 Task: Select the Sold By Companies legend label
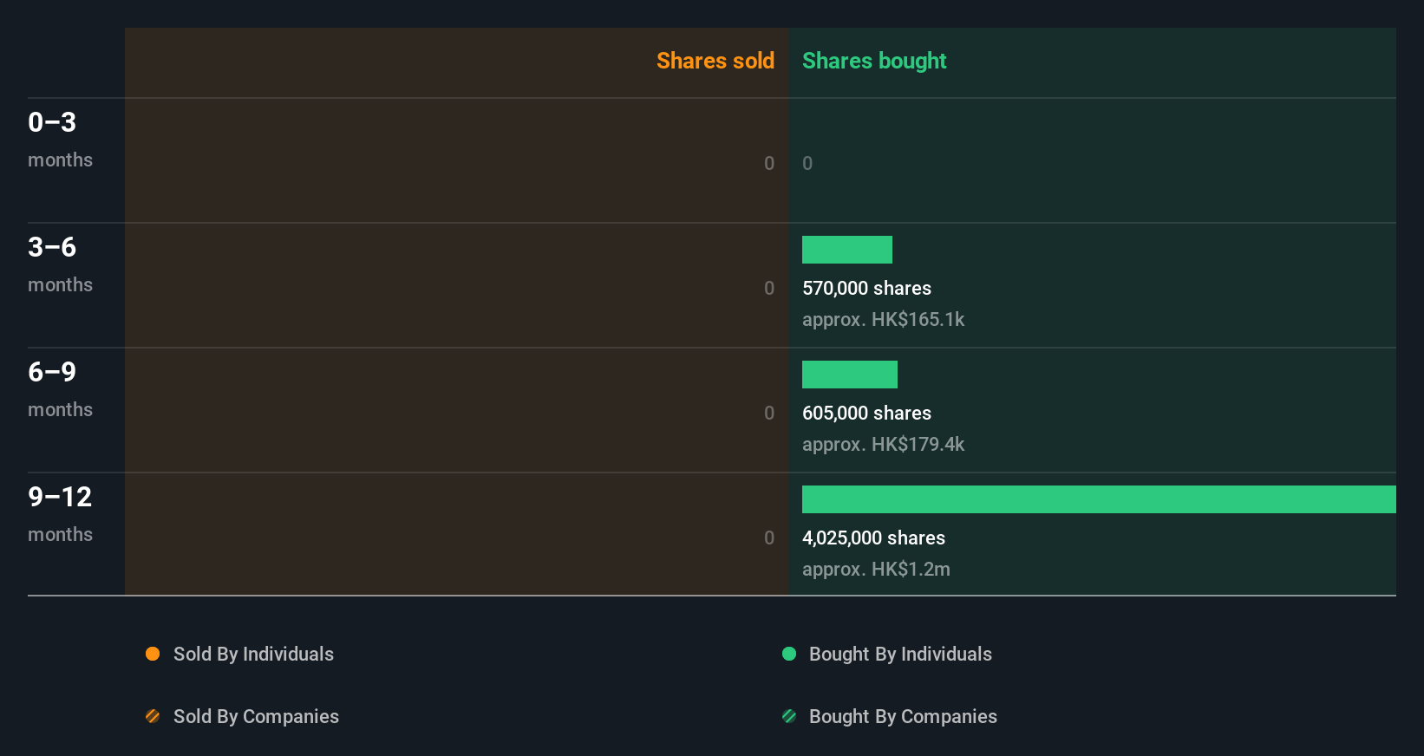(256, 717)
